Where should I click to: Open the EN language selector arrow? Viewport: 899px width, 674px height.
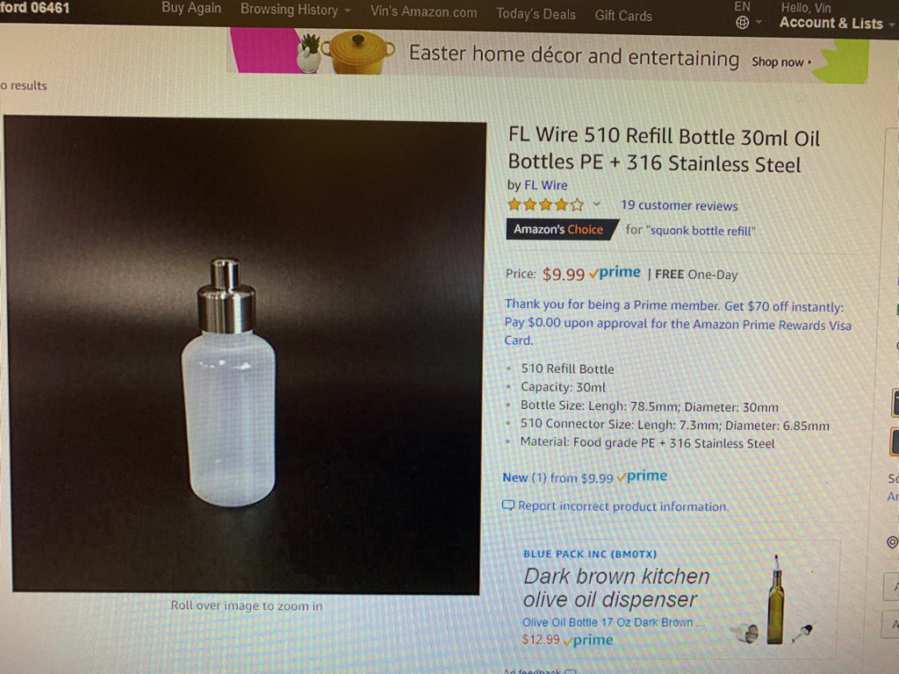[x=759, y=22]
